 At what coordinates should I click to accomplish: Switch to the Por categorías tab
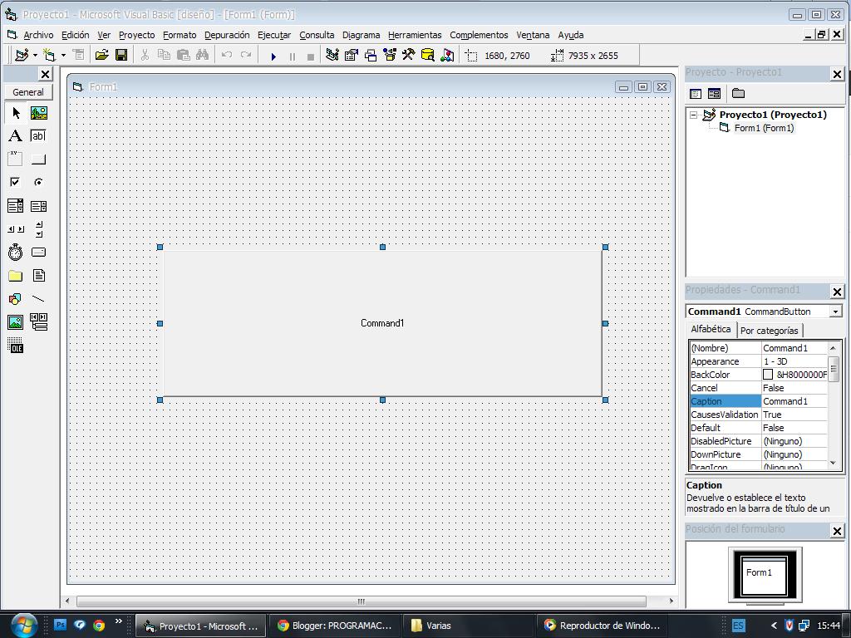[x=770, y=330]
